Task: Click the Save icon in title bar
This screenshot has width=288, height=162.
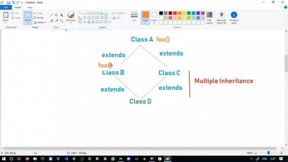Action: (9, 3)
